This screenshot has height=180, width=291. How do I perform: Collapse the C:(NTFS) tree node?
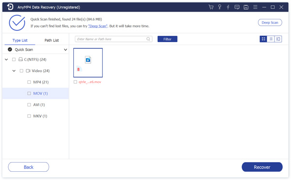6,60
